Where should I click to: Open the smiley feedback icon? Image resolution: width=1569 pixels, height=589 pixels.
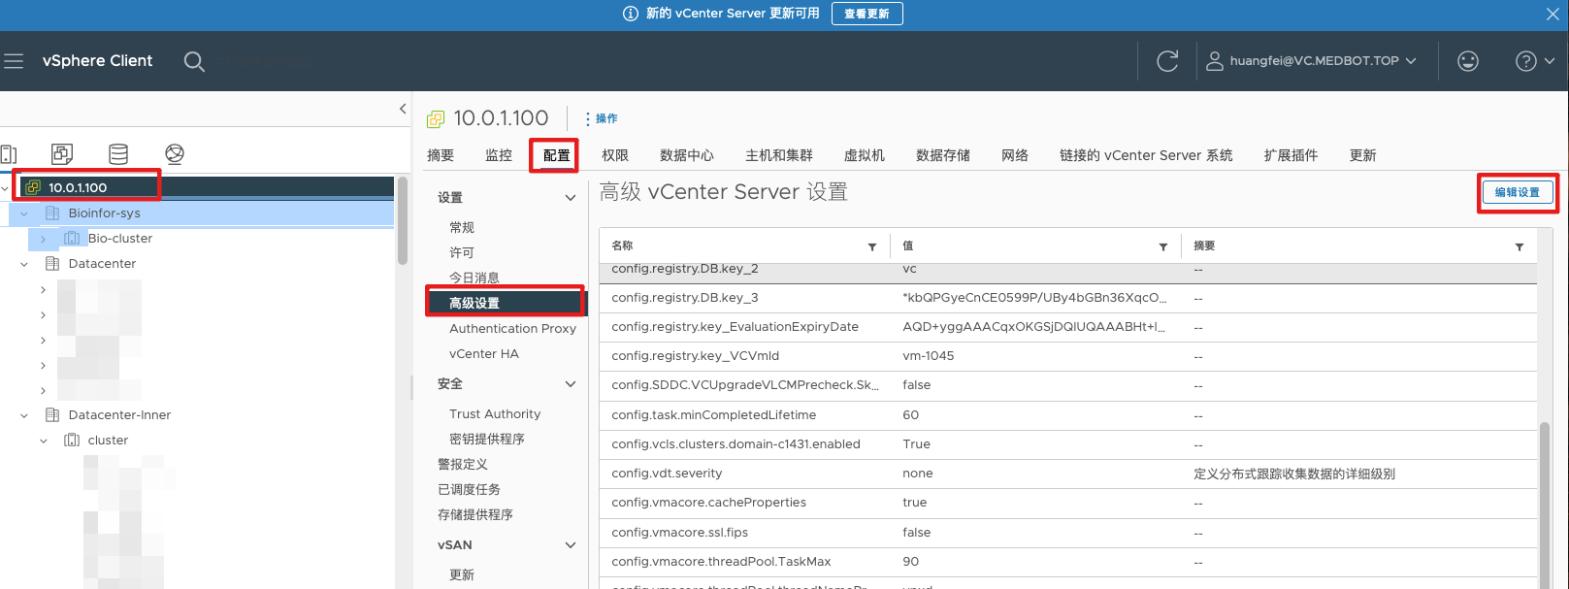pos(1468,61)
